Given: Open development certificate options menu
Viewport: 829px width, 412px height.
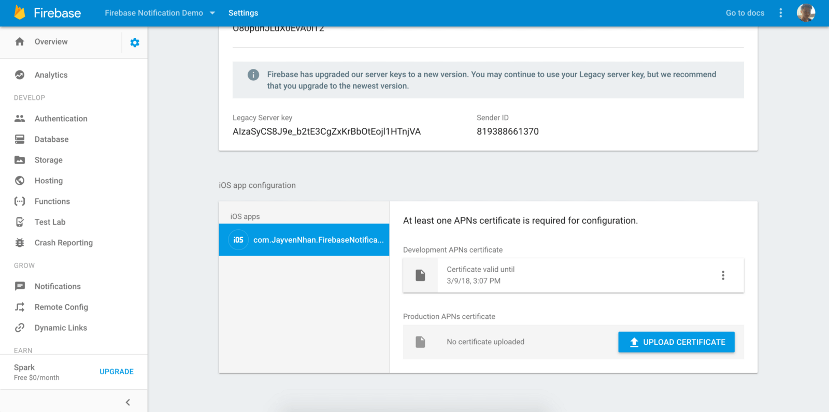Looking at the screenshot, I should (x=723, y=275).
